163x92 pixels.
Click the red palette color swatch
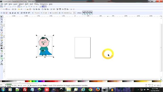pos(27,81)
